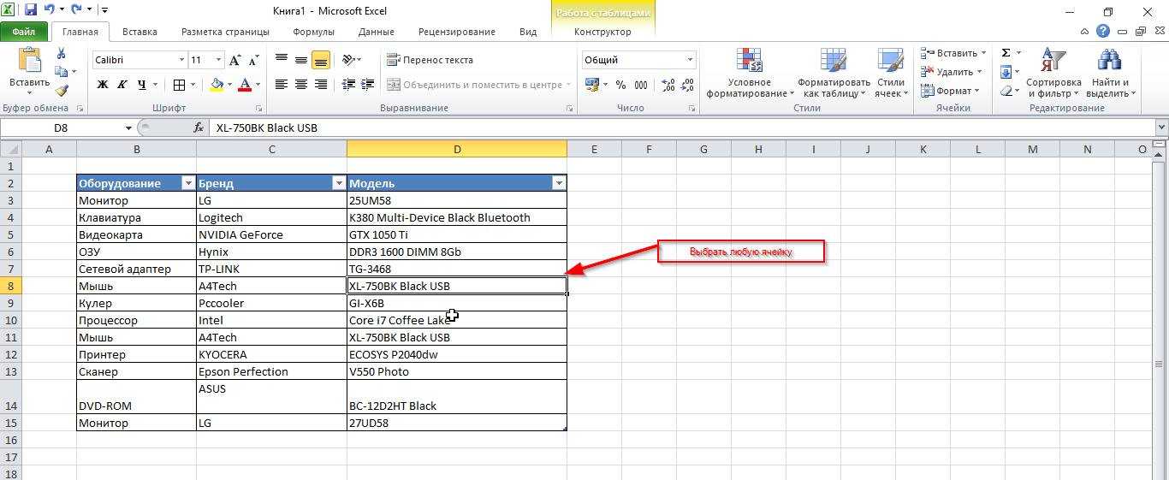This screenshot has height=480, width=1169.
Task: Open the blue Help question mark icon
Action: point(1103,31)
